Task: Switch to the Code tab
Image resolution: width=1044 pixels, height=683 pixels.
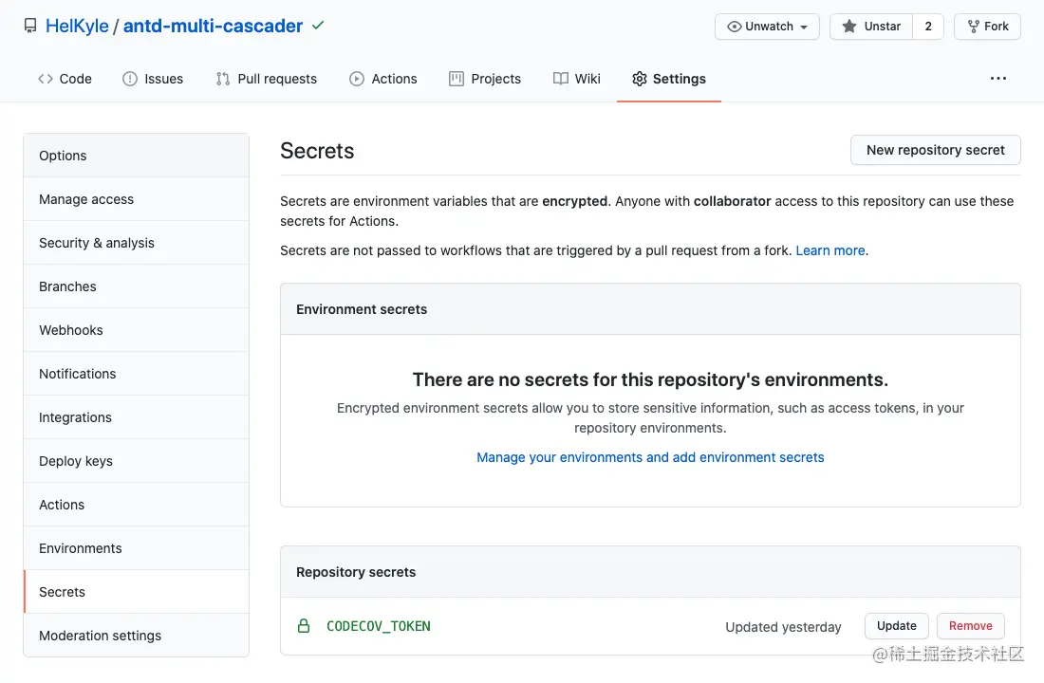Action: click(65, 79)
